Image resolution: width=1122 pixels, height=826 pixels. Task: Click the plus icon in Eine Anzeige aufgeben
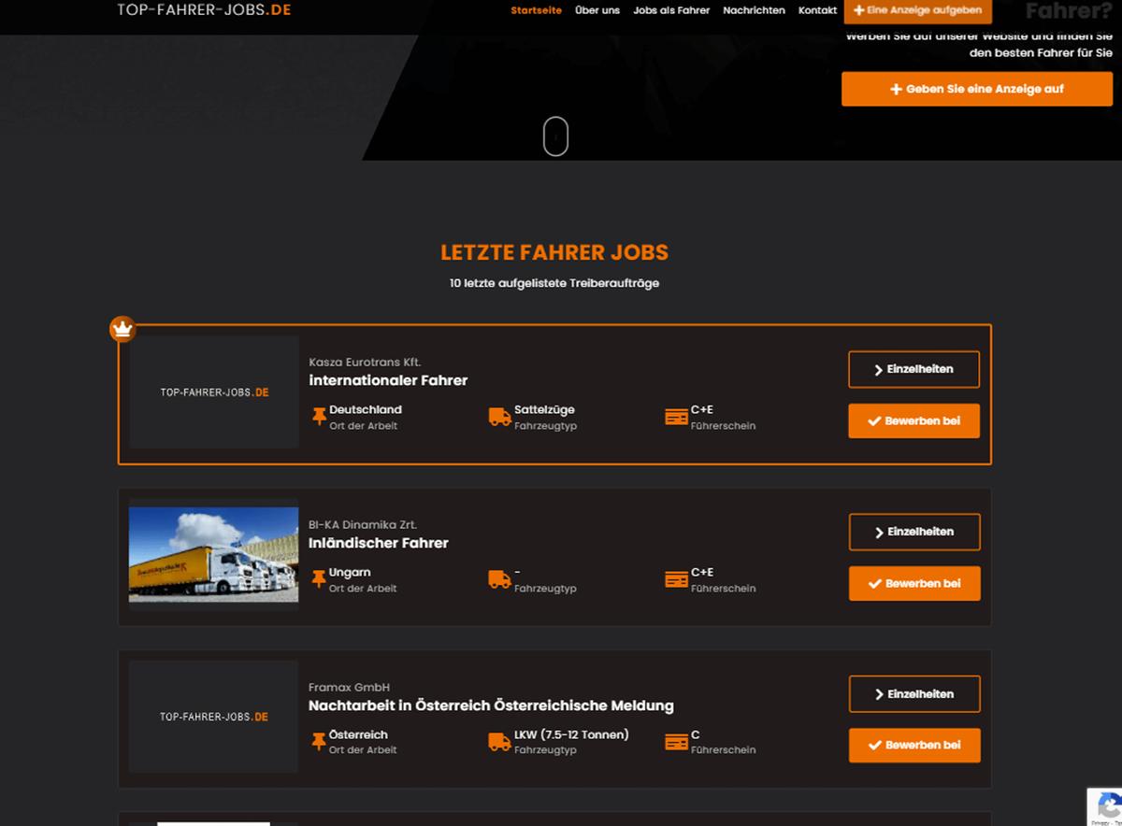pyautogui.click(x=858, y=10)
